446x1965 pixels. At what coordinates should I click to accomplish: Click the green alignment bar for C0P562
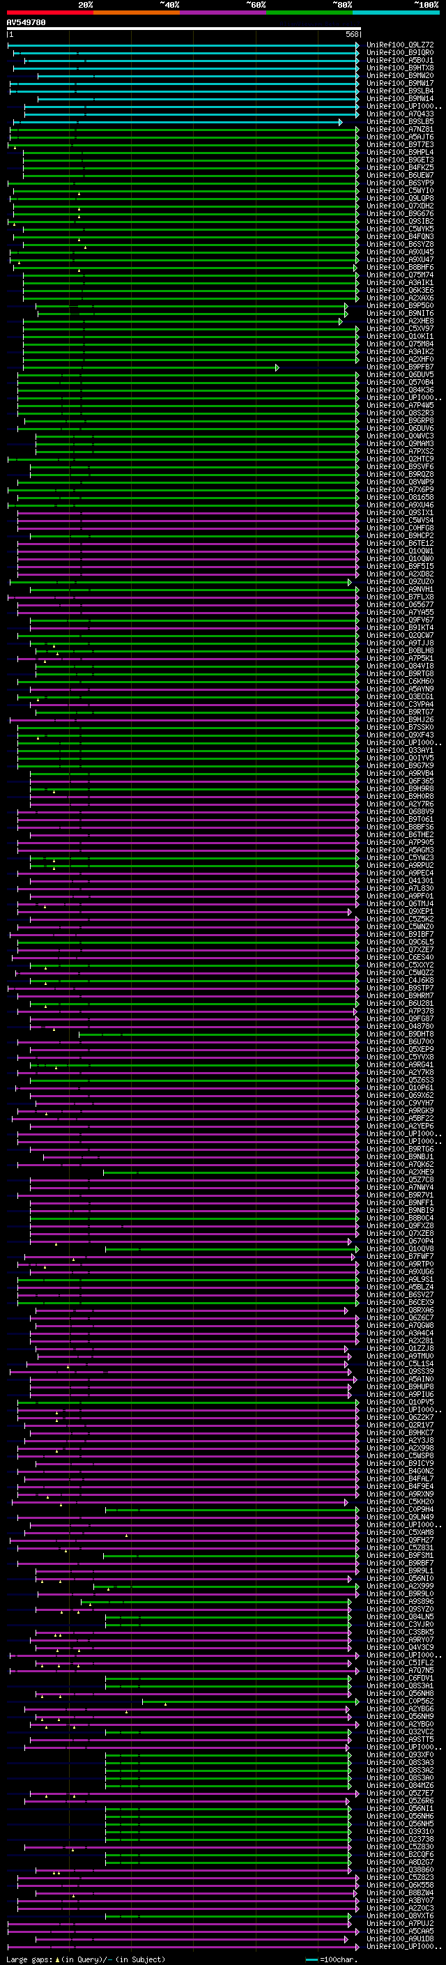[x=250, y=1701]
